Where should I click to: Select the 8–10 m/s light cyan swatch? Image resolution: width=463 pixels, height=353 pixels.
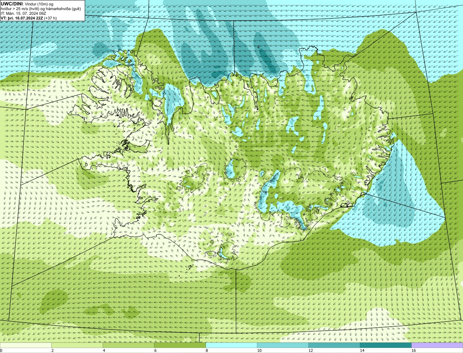click(x=231, y=345)
